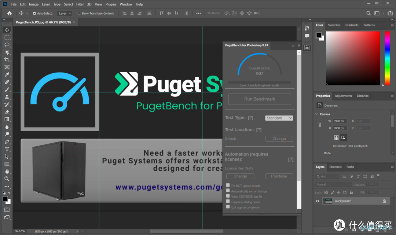Viewport: 396px width, 235px height.
Task: Open the Search magnifier at top right
Action: pos(369,13)
